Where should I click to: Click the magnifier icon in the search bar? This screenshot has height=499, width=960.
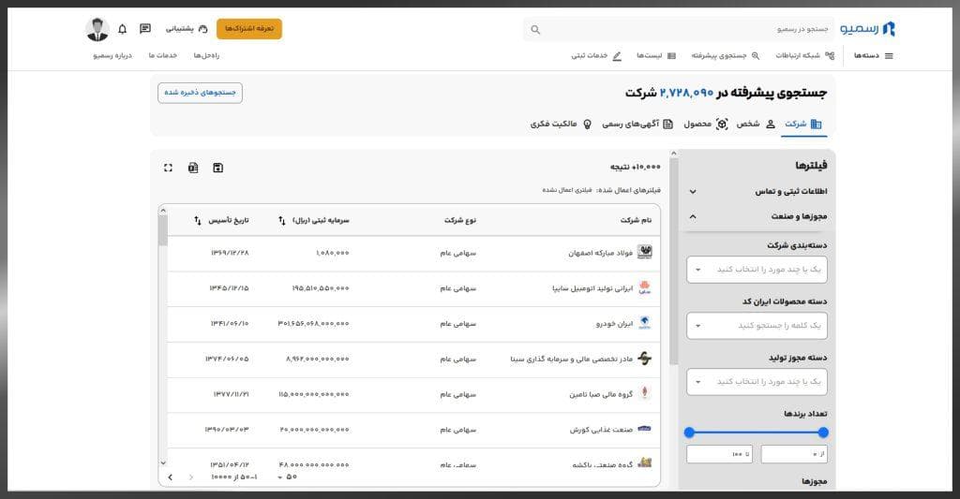[535, 29]
